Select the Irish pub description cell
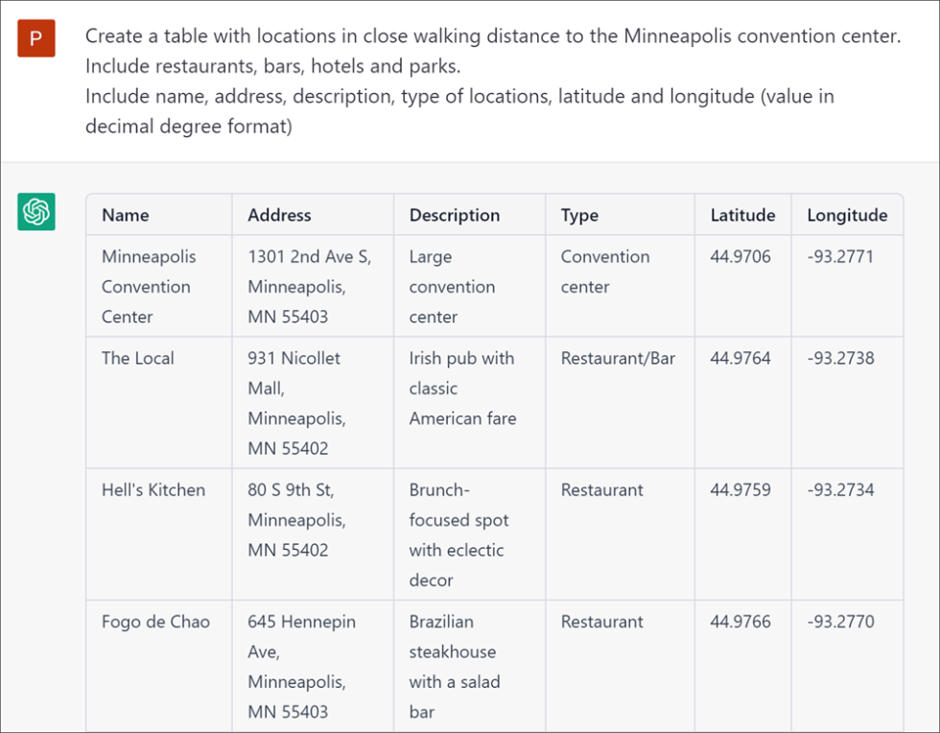The width and height of the screenshot is (940, 733). (462, 388)
